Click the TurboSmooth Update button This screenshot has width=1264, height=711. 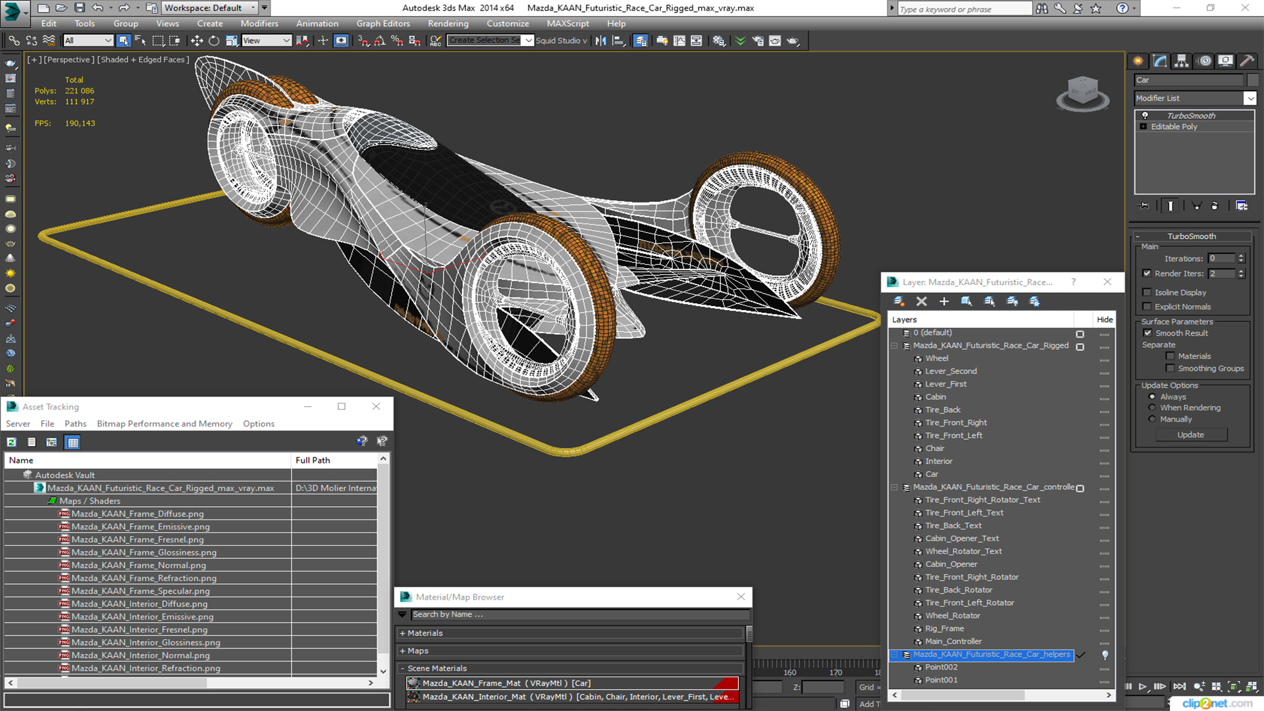1190,435
